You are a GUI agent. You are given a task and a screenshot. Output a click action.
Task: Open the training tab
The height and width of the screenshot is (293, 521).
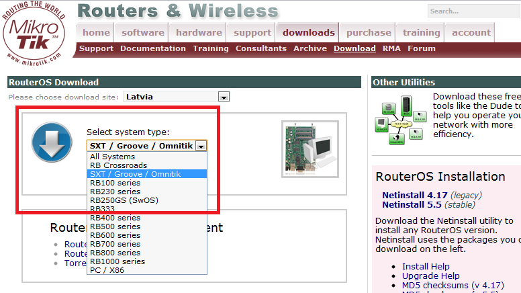(421, 32)
